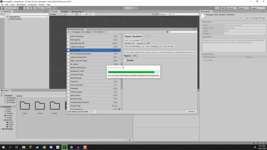
Task: Open Sort: Name dropdown in Package Manager
Action: 100,32
